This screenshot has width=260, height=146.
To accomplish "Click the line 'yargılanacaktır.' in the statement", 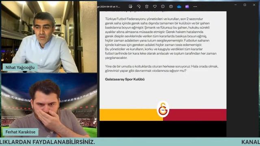I will tap(116, 58).
